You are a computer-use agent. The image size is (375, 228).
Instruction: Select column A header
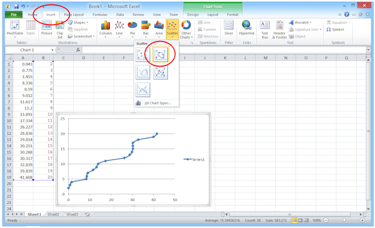pyautogui.click(x=23, y=58)
